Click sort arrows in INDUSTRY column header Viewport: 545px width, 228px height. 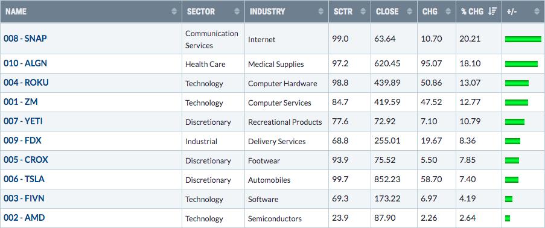point(321,11)
